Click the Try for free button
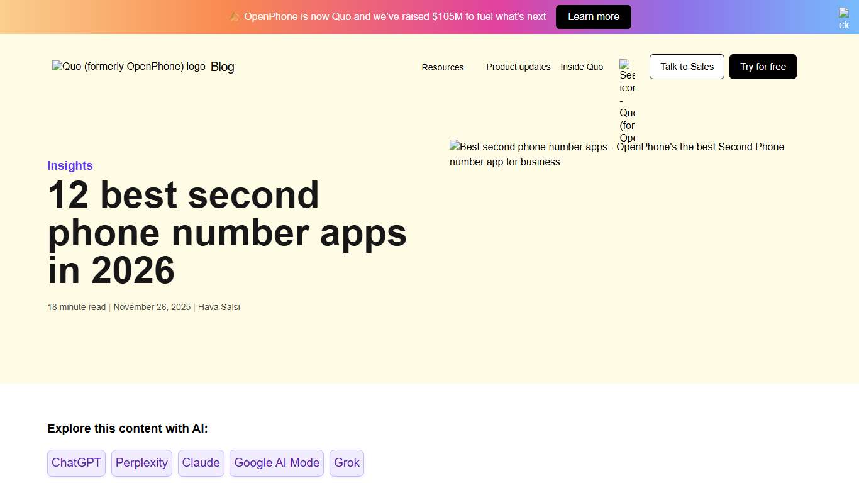The width and height of the screenshot is (859, 483). click(x=763, y=67)
